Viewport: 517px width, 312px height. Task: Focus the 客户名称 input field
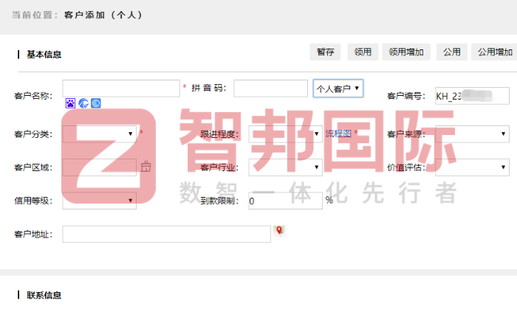point(121,89)
